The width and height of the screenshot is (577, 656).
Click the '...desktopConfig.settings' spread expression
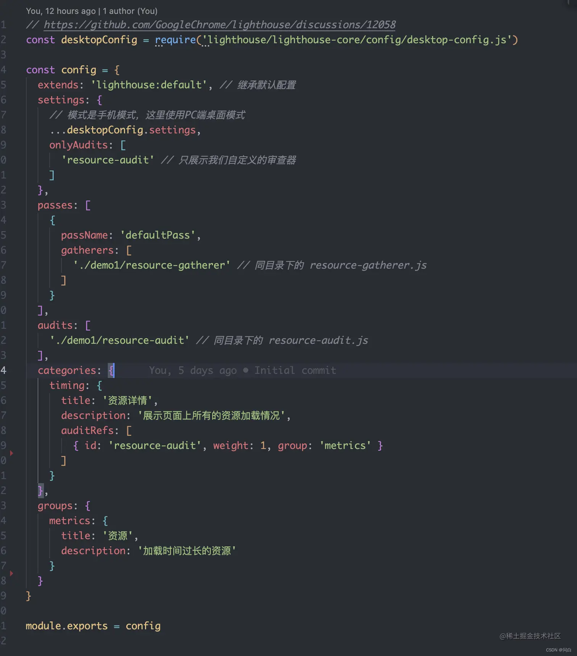coord(122,130)
